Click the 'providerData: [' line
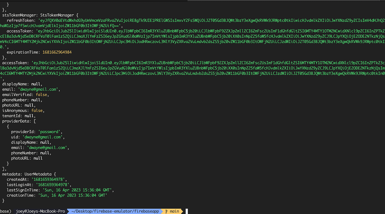385x214 pixels. pyautogui.click(x=19, y=121)
